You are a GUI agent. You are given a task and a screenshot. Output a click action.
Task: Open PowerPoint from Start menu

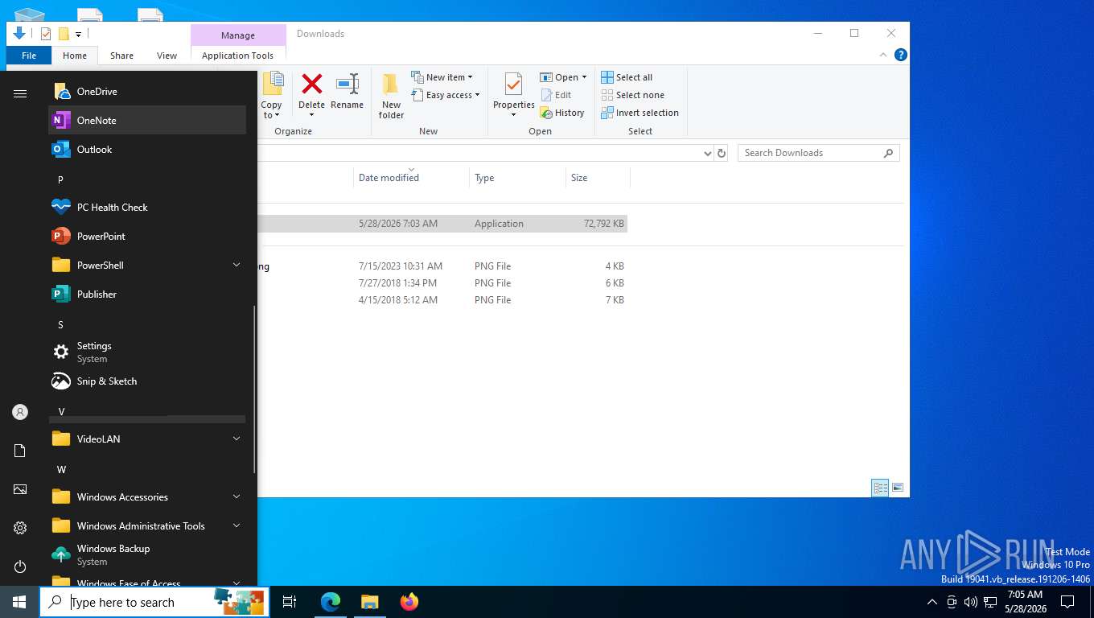[147, 237]
